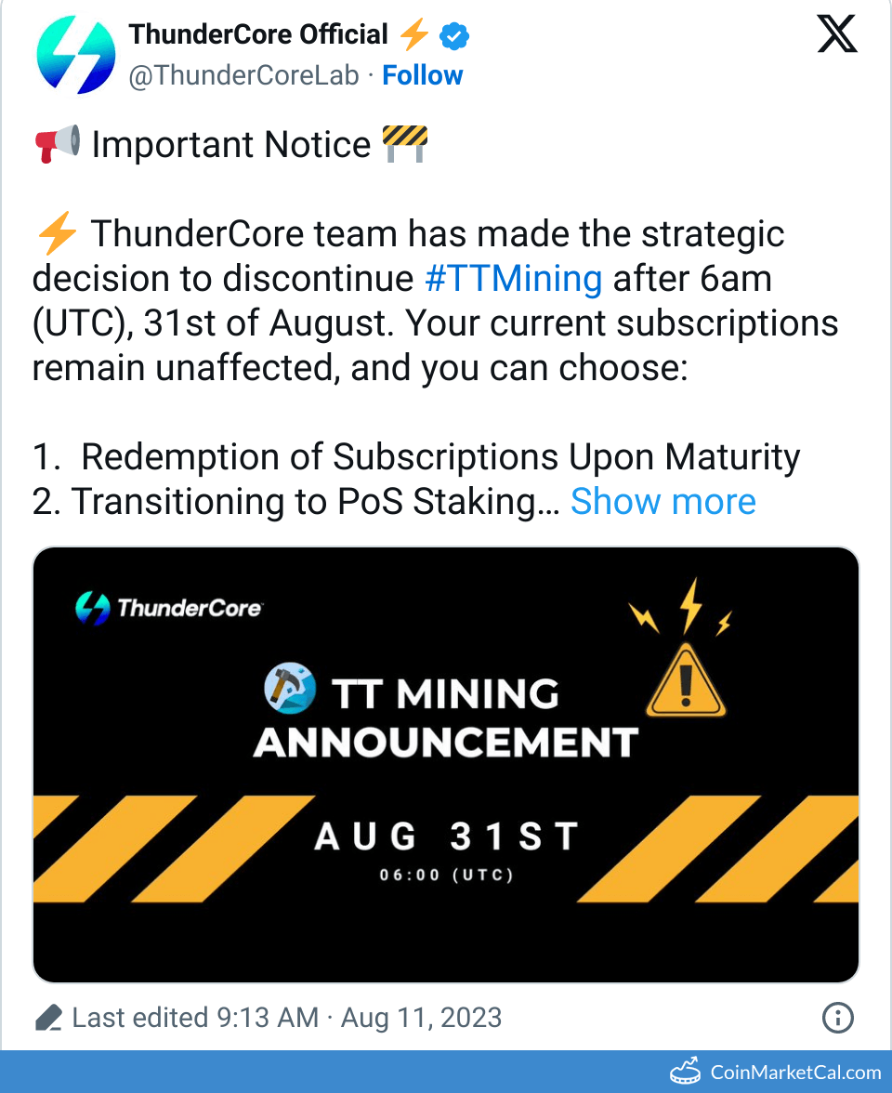Open the tweet info circle icon
The height and width of the screenshot is (1093, 892).
(838, 1018)
